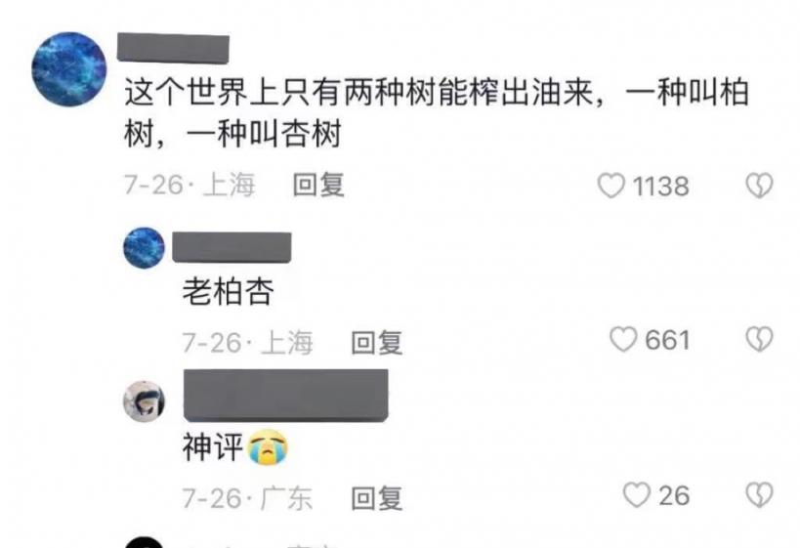Viewport: 800px width, 548px height.
Task: Tap the 1138 like count
Action: pos(661,187)
